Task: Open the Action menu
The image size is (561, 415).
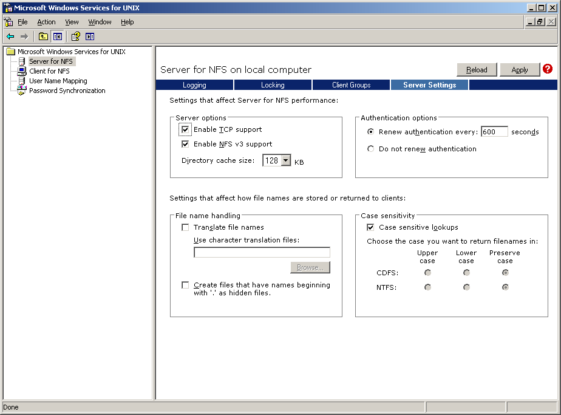Action: tap(46, 22)
